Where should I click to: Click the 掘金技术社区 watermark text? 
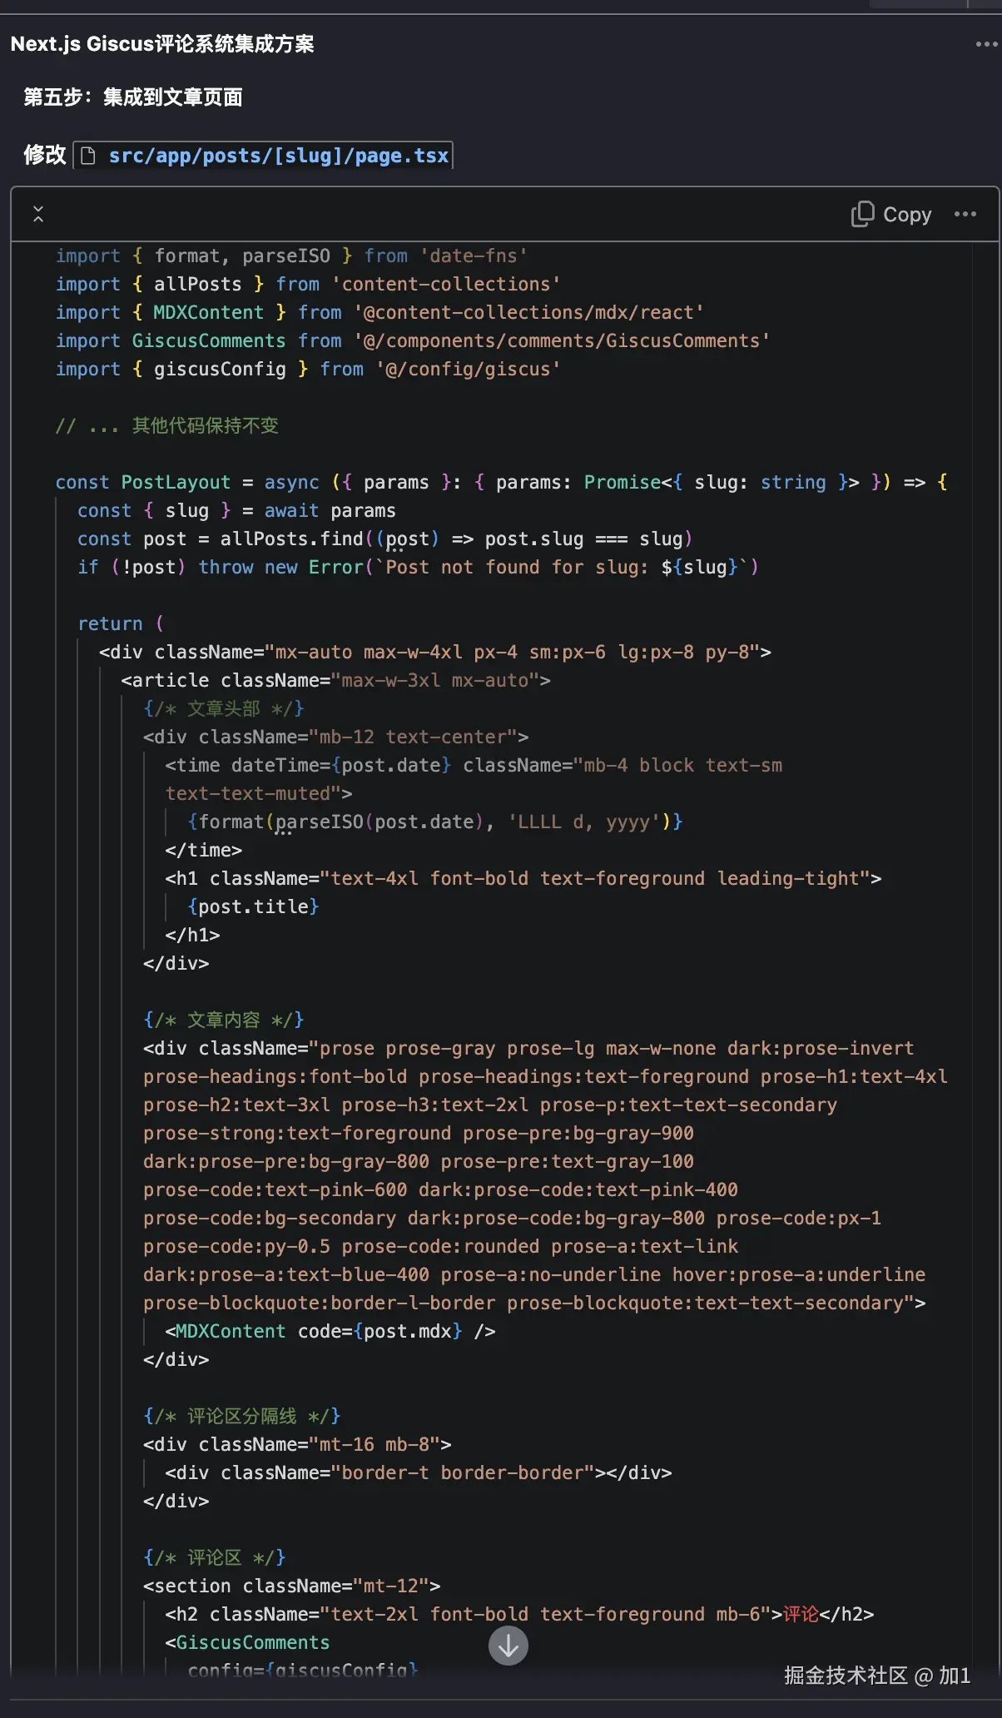pos(846,1676)
